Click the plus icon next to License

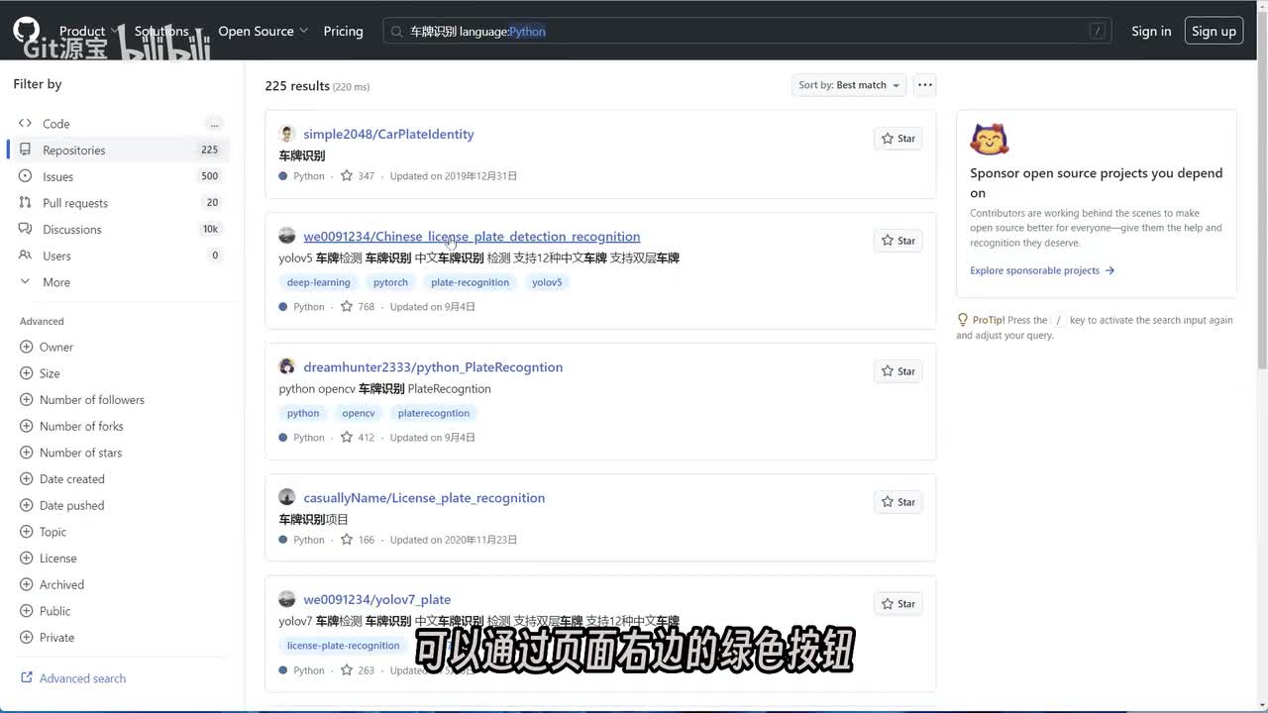[x=27, y=559]
